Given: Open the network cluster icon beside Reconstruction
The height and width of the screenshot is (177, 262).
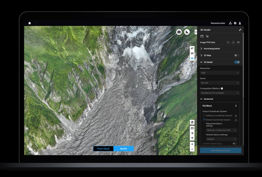Looking at the screenshot, I should pyautogui.click(x=230, y=23).
